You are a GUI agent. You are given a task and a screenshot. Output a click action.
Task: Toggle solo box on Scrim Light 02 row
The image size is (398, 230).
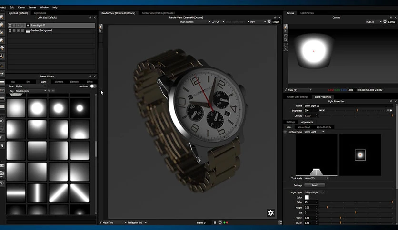(x=14, y=25)
